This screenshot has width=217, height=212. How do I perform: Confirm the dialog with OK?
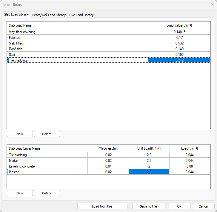pyautogui.click(x=179, y=206)
